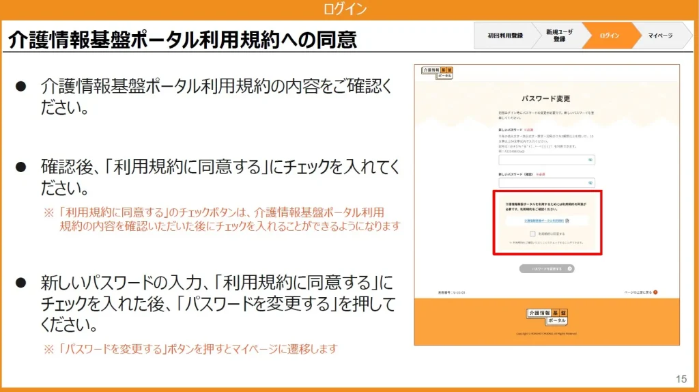Click the footer 介護情報基盤ポータル logo
699x392 pixels.
tap(547, 316)
